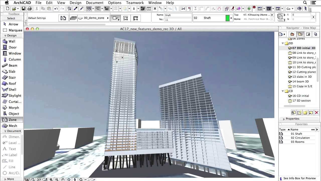Image resolution: width=321 pixels, height=181 pixels.
Task: Click the magnifier Find and Select icon
Action: coord(69,9)
